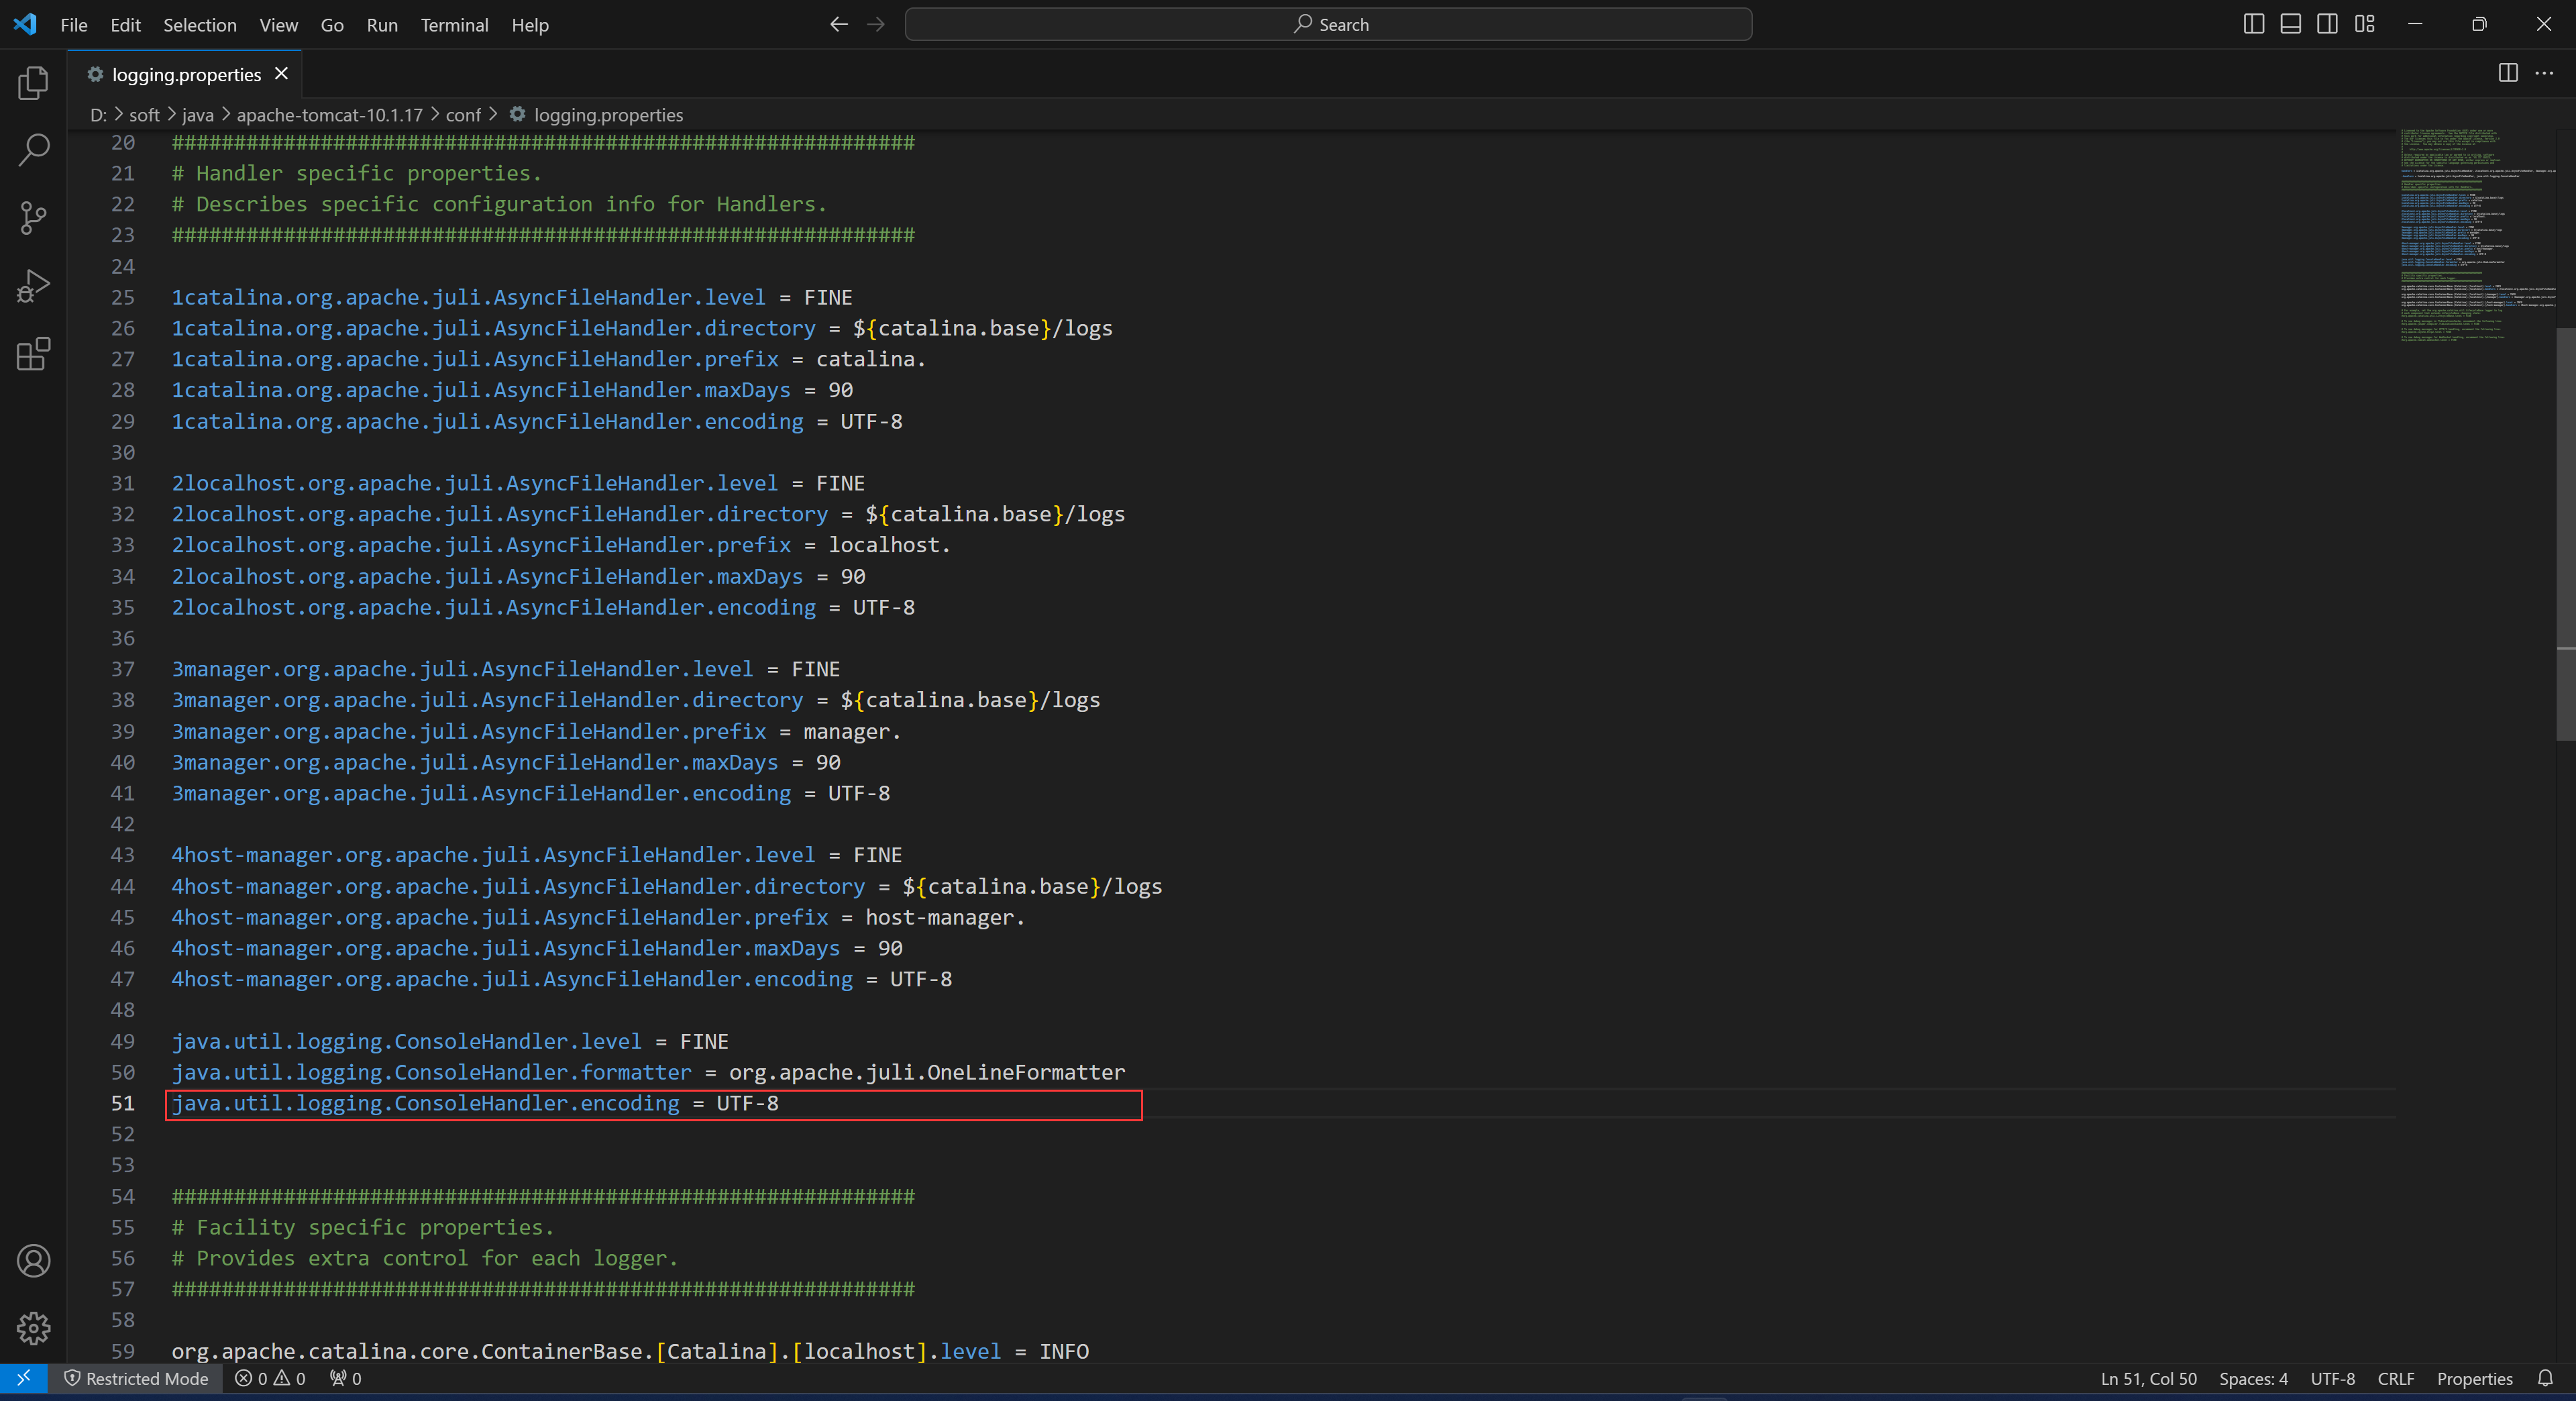Click the vertical scrollbar thumb
This screenshot has width=2576, height=1401.
pyautogui.click(x=2565, y=534)
